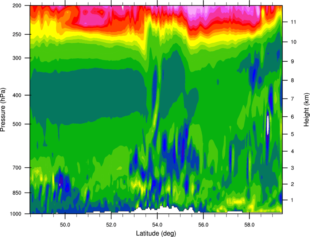Click the 52.0 latitude tick label
Image resolution: width=310 pixels, height=237 pixels.
(x=111, y=225)
